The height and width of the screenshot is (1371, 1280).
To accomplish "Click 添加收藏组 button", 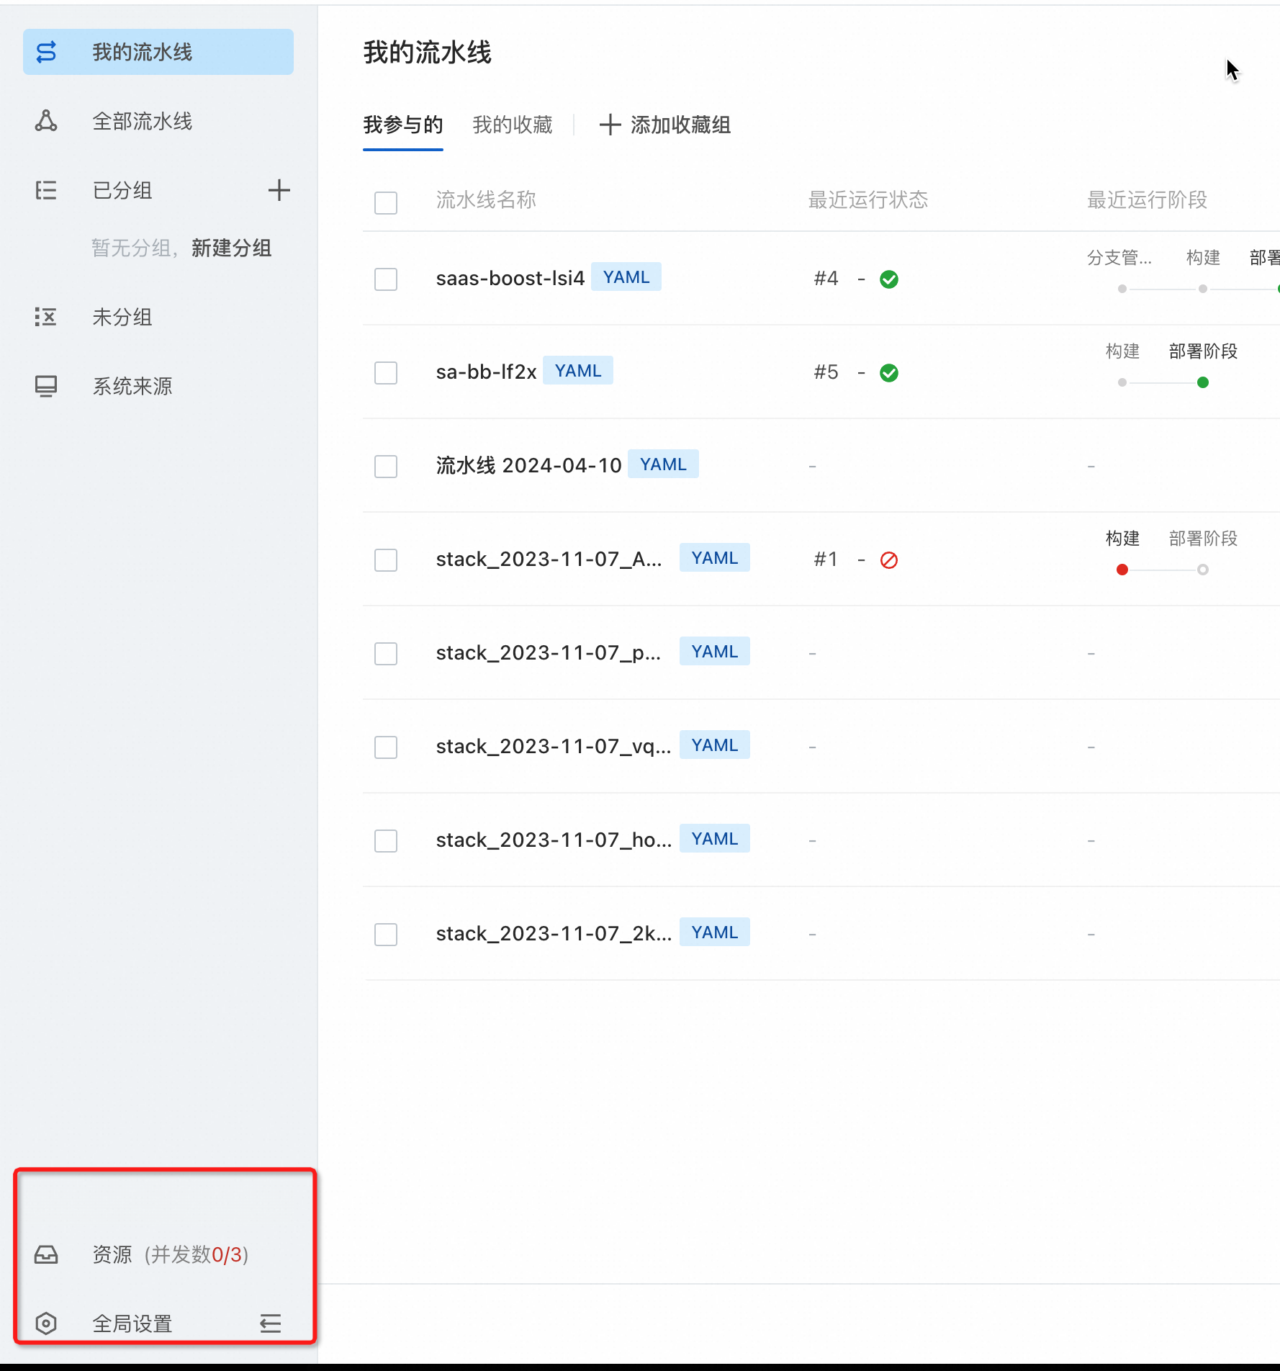I will [665, 125].
